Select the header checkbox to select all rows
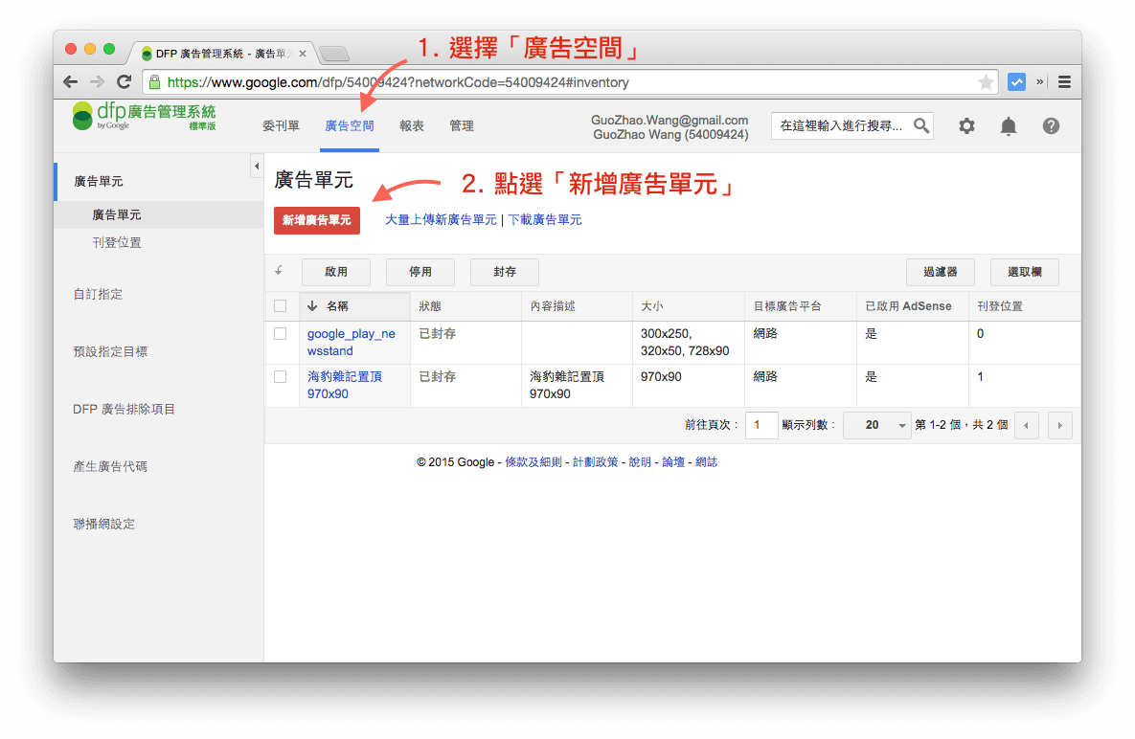Image resolution: width=1135 pixels, height=739 pixels. [281, 304]
